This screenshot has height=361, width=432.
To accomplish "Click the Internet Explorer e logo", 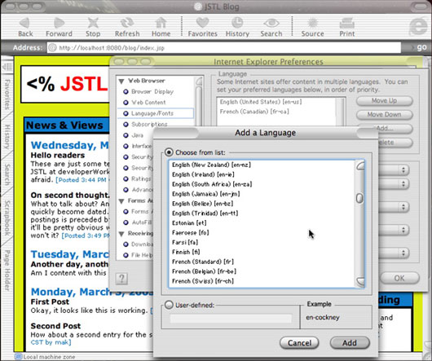I will click(418, 27).
